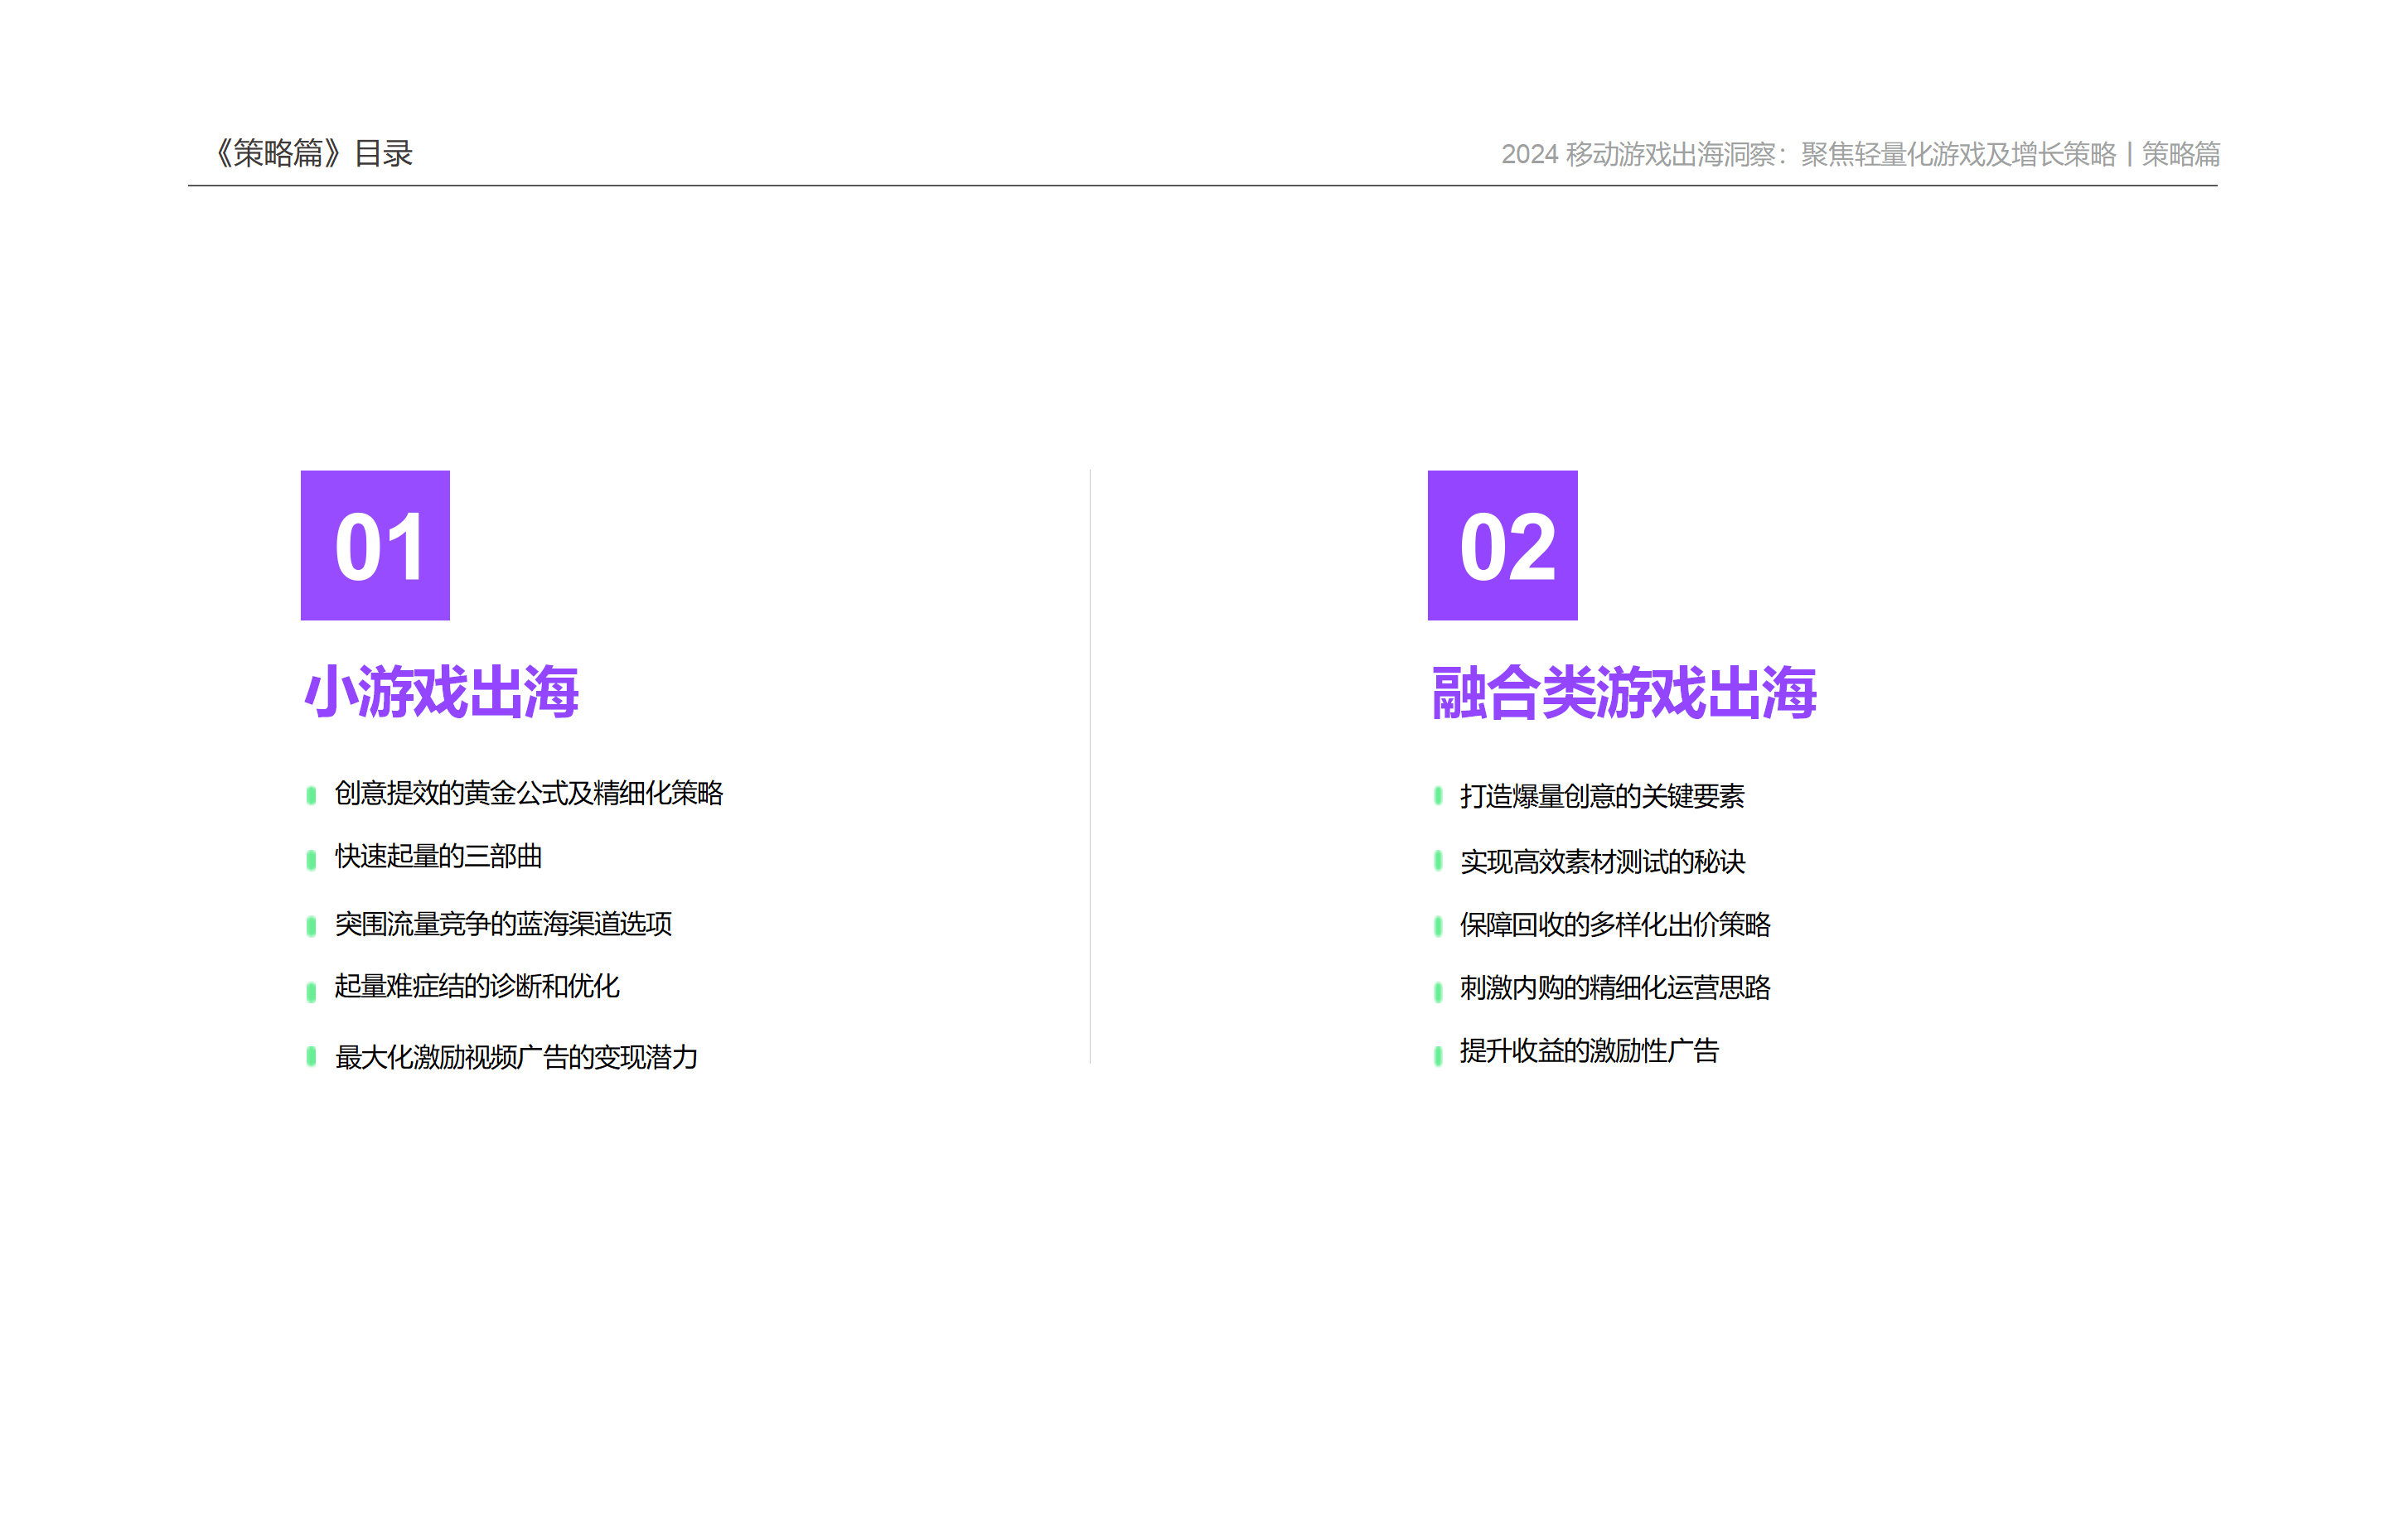Click green bullet beside 提升收益的激励性广告
This screenshot has height=1540, width=2405.
[x=1438, y=1055]
